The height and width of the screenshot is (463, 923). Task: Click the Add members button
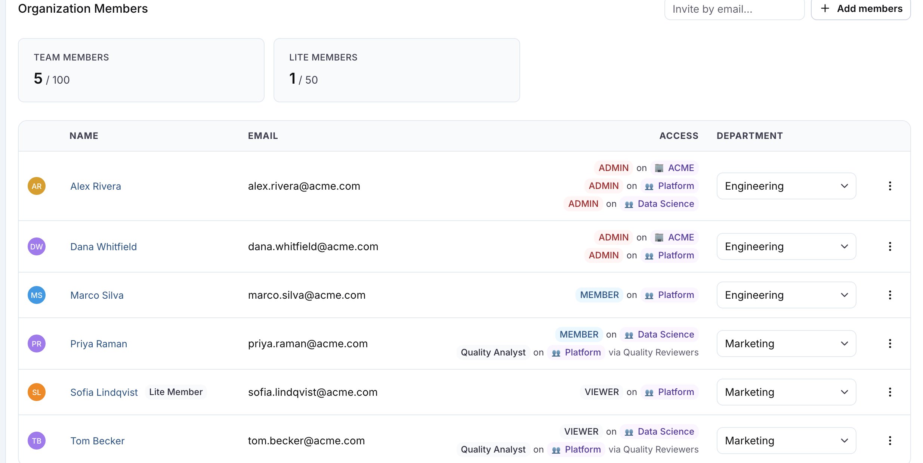tap(861, 9)
